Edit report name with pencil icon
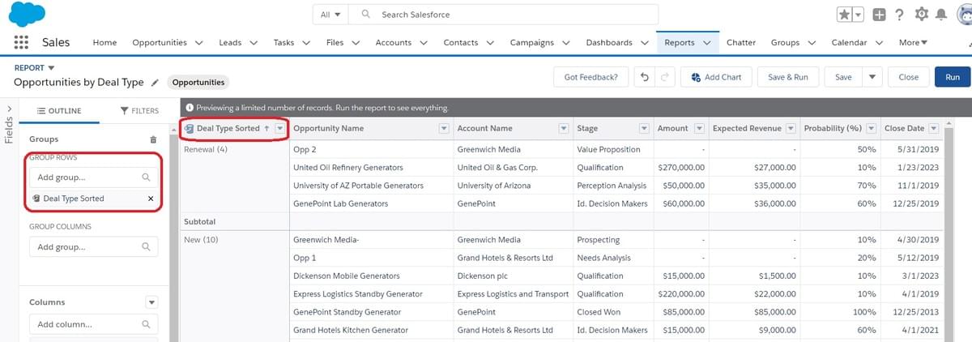This screenshot has height=342, width=972. [155, 83]
